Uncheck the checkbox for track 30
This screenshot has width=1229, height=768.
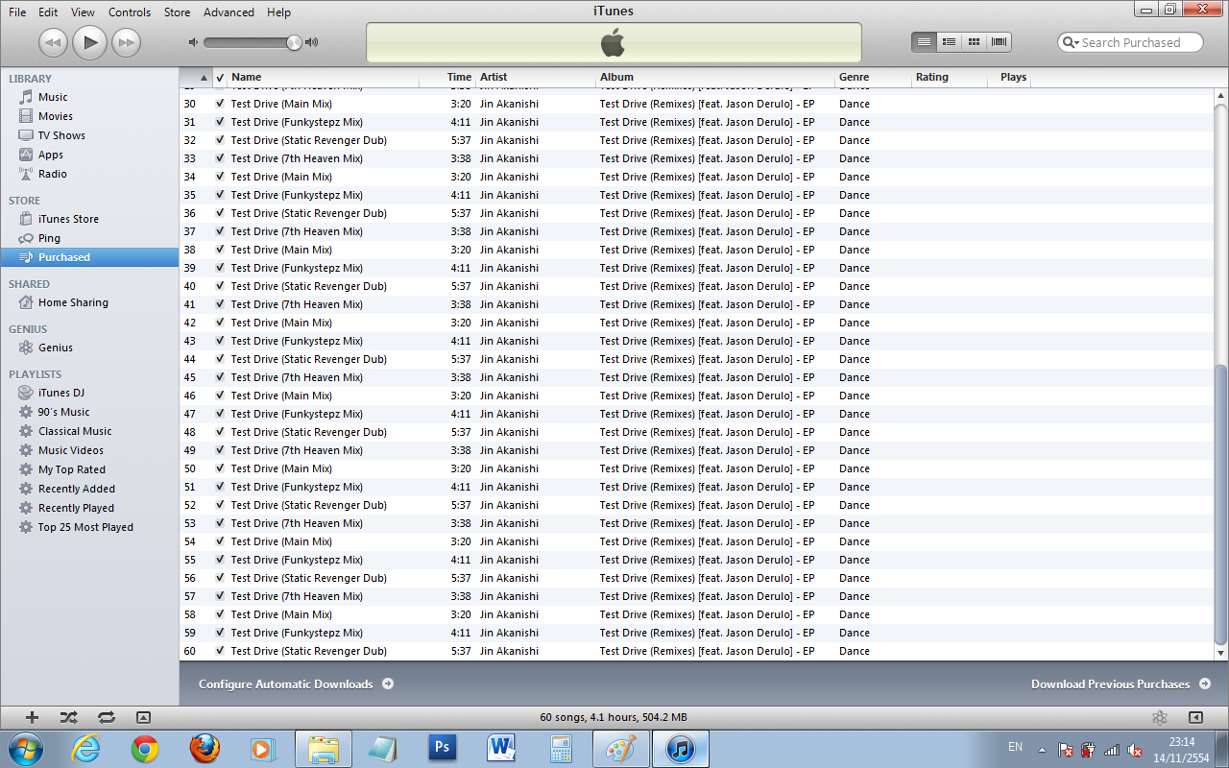[220, 104]
